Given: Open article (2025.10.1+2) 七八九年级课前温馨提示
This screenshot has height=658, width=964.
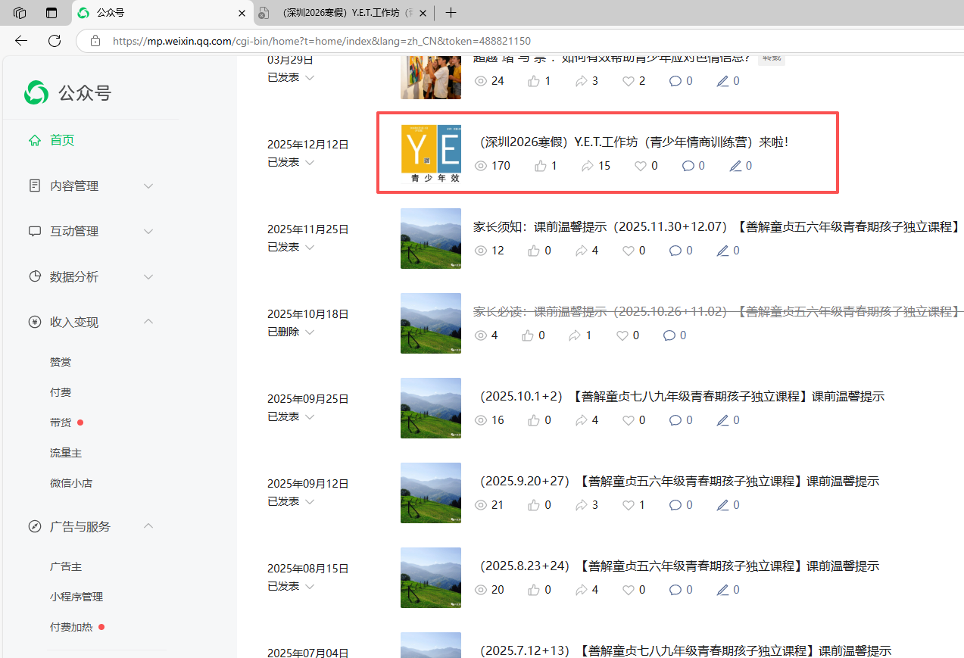Looking at the screenshot, I should click(x=679, y=396).
